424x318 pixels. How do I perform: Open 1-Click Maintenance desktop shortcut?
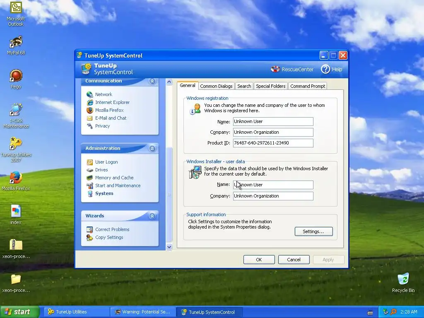click(16, 116)
